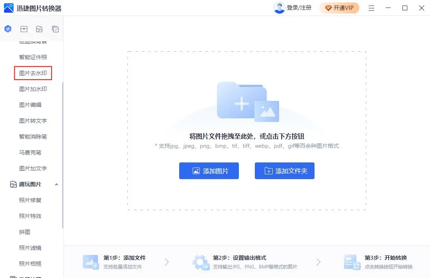Click the arrow after step 2
The height and width of the screenshot is (278, 430).
(x=319, y=262)
